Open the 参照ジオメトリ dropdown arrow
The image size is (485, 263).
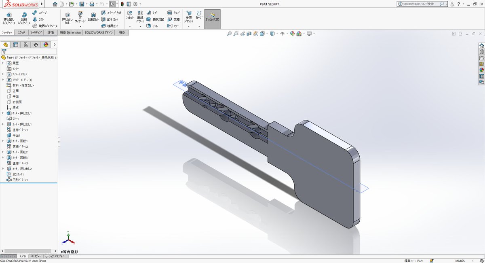pos(189,26)
